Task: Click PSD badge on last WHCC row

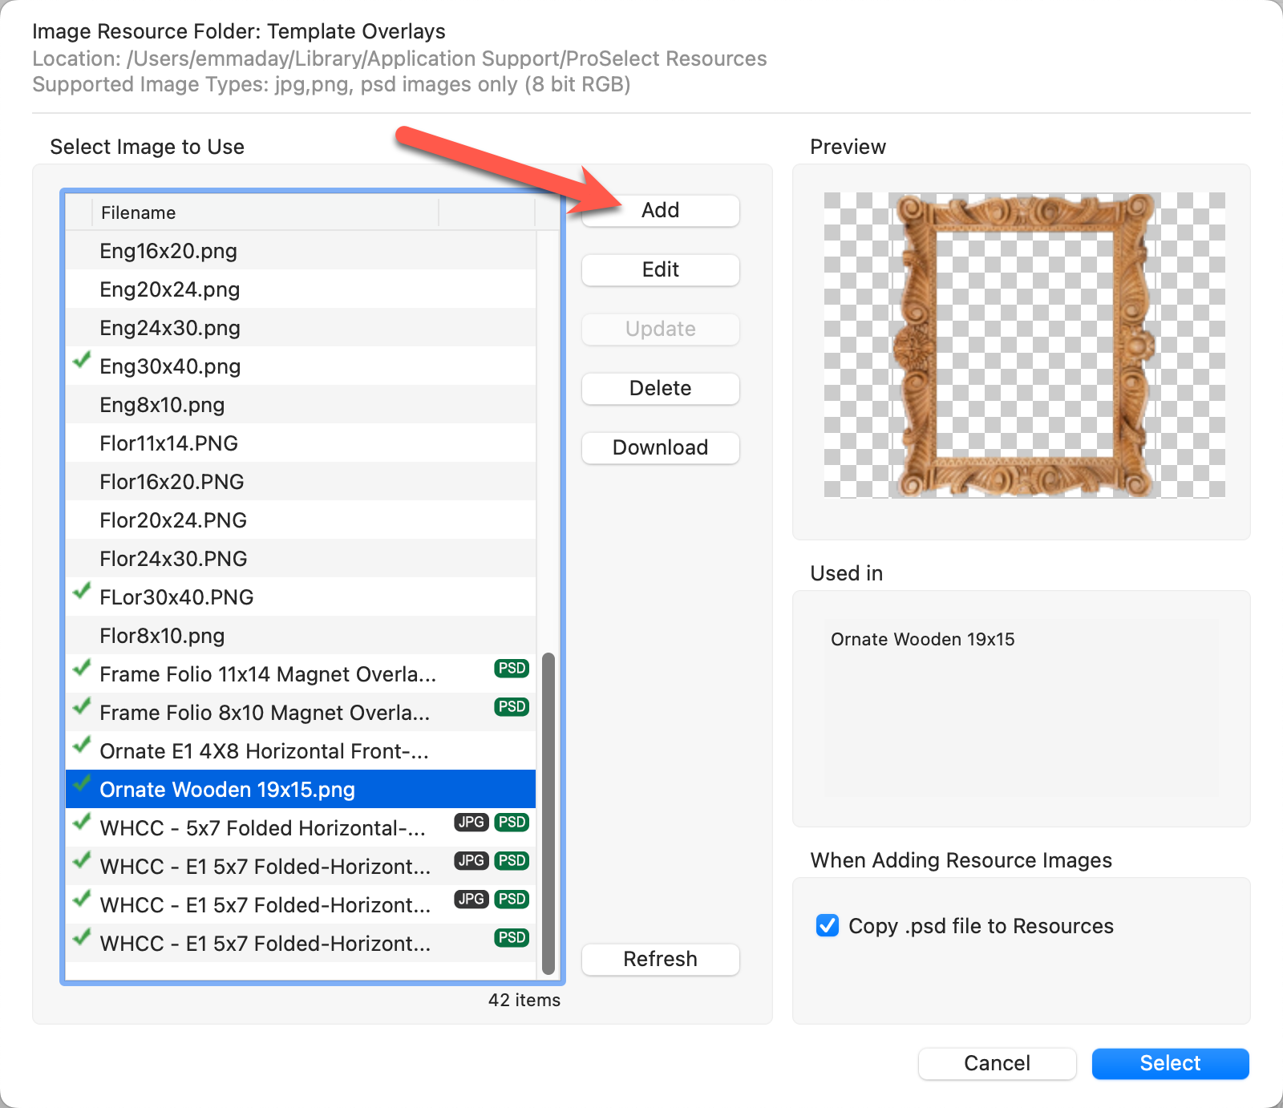Action: click(x=512, y=938)
